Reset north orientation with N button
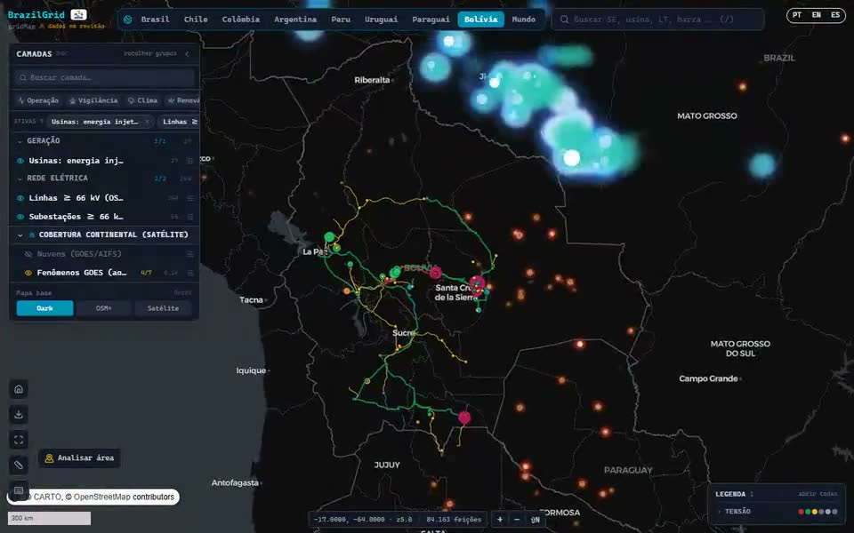Viewport: 854px width, 533px height. click(536, 520)
